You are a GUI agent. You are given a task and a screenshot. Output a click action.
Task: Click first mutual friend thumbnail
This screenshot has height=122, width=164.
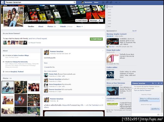pos(5,43)
